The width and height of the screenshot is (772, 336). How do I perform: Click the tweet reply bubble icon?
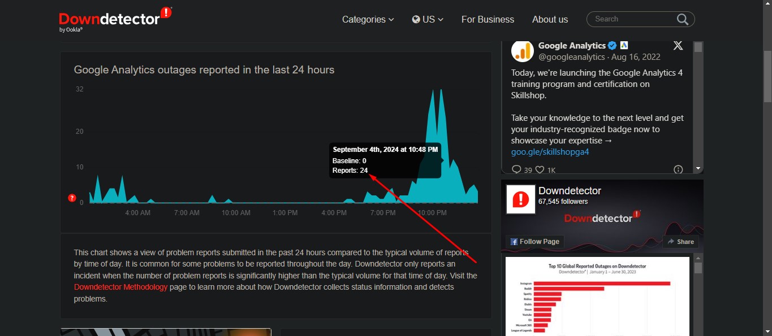(x=516, y=169)
